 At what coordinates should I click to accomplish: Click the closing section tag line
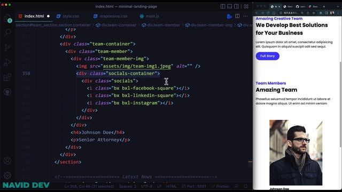pyautogui.click(x=68, y=162)
